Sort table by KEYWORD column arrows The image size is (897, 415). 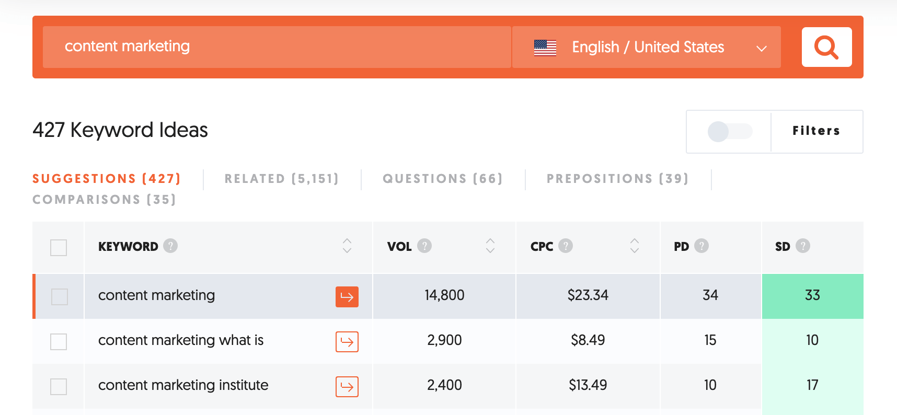tap(347, 246)
